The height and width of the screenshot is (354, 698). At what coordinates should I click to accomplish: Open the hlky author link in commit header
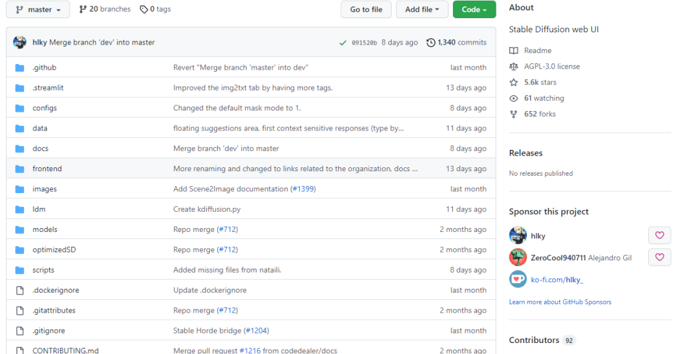(39, 42)
